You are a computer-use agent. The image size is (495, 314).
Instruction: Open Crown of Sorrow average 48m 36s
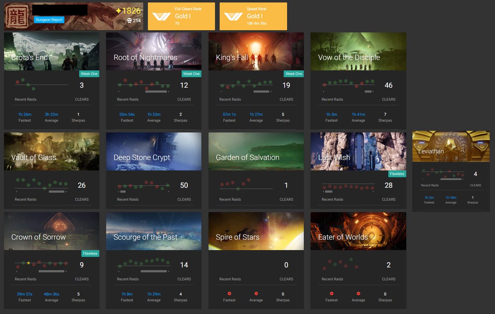(52, 294)
